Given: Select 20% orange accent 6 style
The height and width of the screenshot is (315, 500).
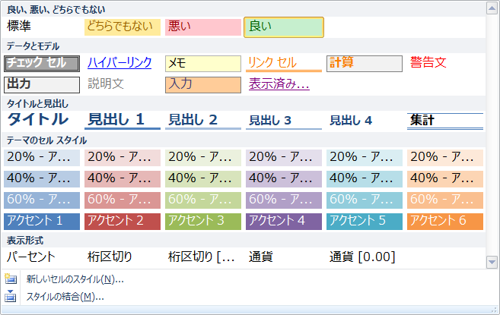Looking at the screenshot, I should tap(445, 158).
